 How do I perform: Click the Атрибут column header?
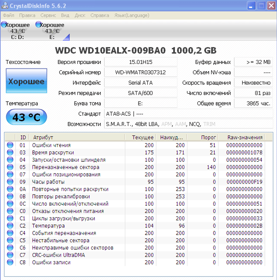(x=43, y=138)
